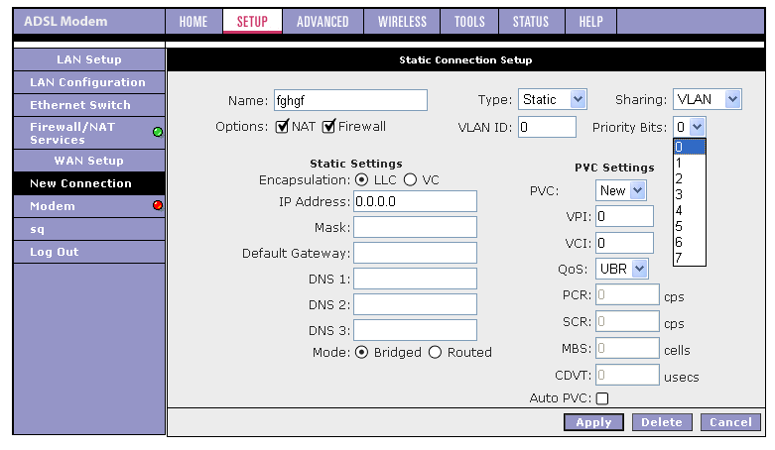The image size is (775, 450).
Task: Collapse the Priority Bits dropdown arrow
Action: click(697, 127)
